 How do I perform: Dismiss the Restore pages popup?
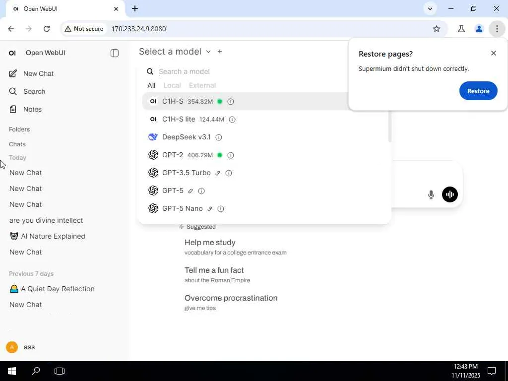tap(493, 53)
